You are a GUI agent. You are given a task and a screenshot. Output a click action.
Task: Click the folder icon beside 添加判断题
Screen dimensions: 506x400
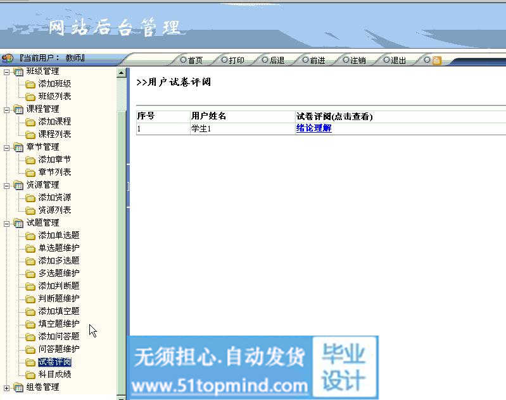pyautogui.click(x=30, y=287)
